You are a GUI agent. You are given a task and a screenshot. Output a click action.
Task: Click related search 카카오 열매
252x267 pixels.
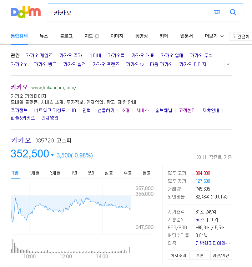(172, 55)
